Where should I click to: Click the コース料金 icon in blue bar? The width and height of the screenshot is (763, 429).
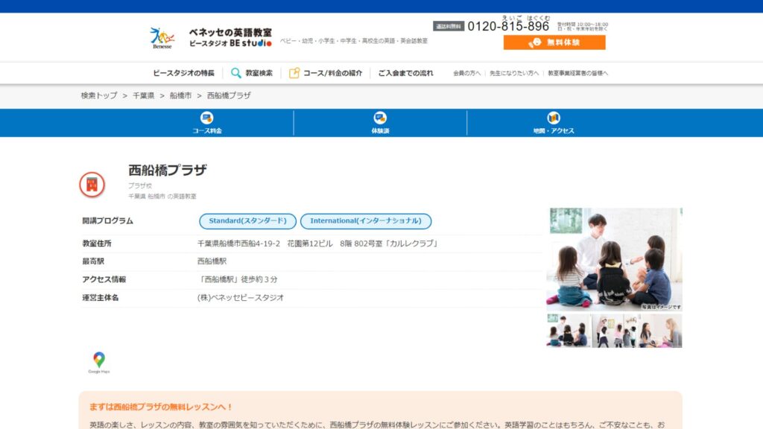pyautogui.click(x=207, y=118)
